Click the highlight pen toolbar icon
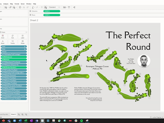 pyautogui.click(x=33, y=7)
